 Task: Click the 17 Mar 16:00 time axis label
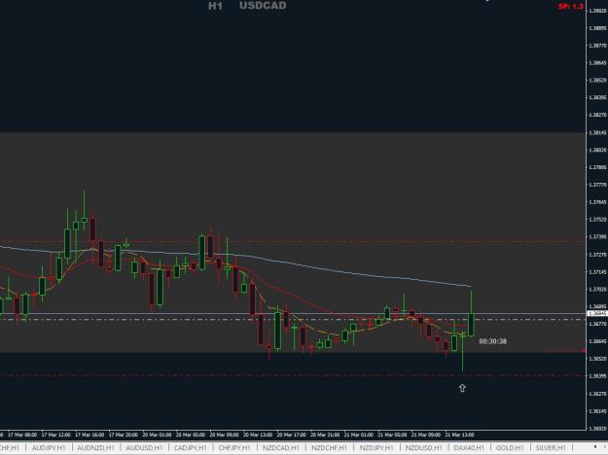click(89, 435)
